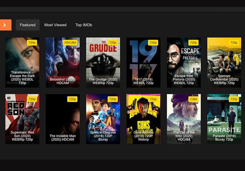
Task: Click the "The Invisible Man (2020) HDCAM" title
Action: point(63,138)
